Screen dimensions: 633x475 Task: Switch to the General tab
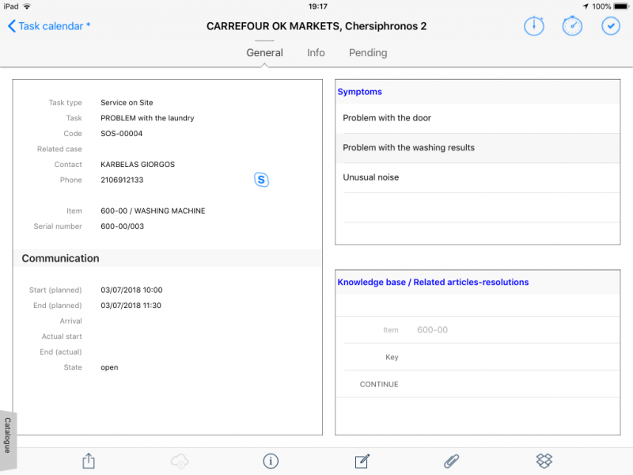click(264, 53)
